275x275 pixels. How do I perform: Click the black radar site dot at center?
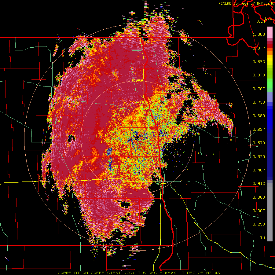[x=137, y=137]
